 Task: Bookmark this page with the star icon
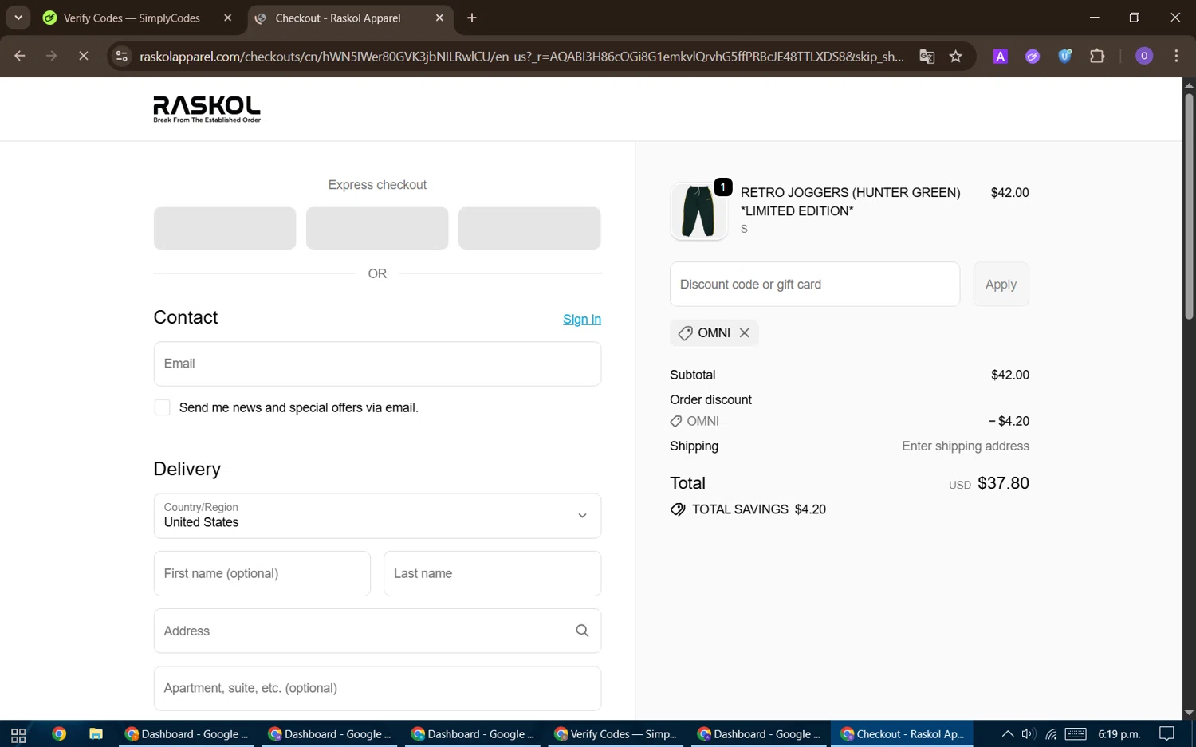tap(956, 56)
